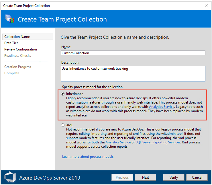Open the SQL Server Reporting Services link
This screenshot has height=185, width=212.
coord(158,142)
